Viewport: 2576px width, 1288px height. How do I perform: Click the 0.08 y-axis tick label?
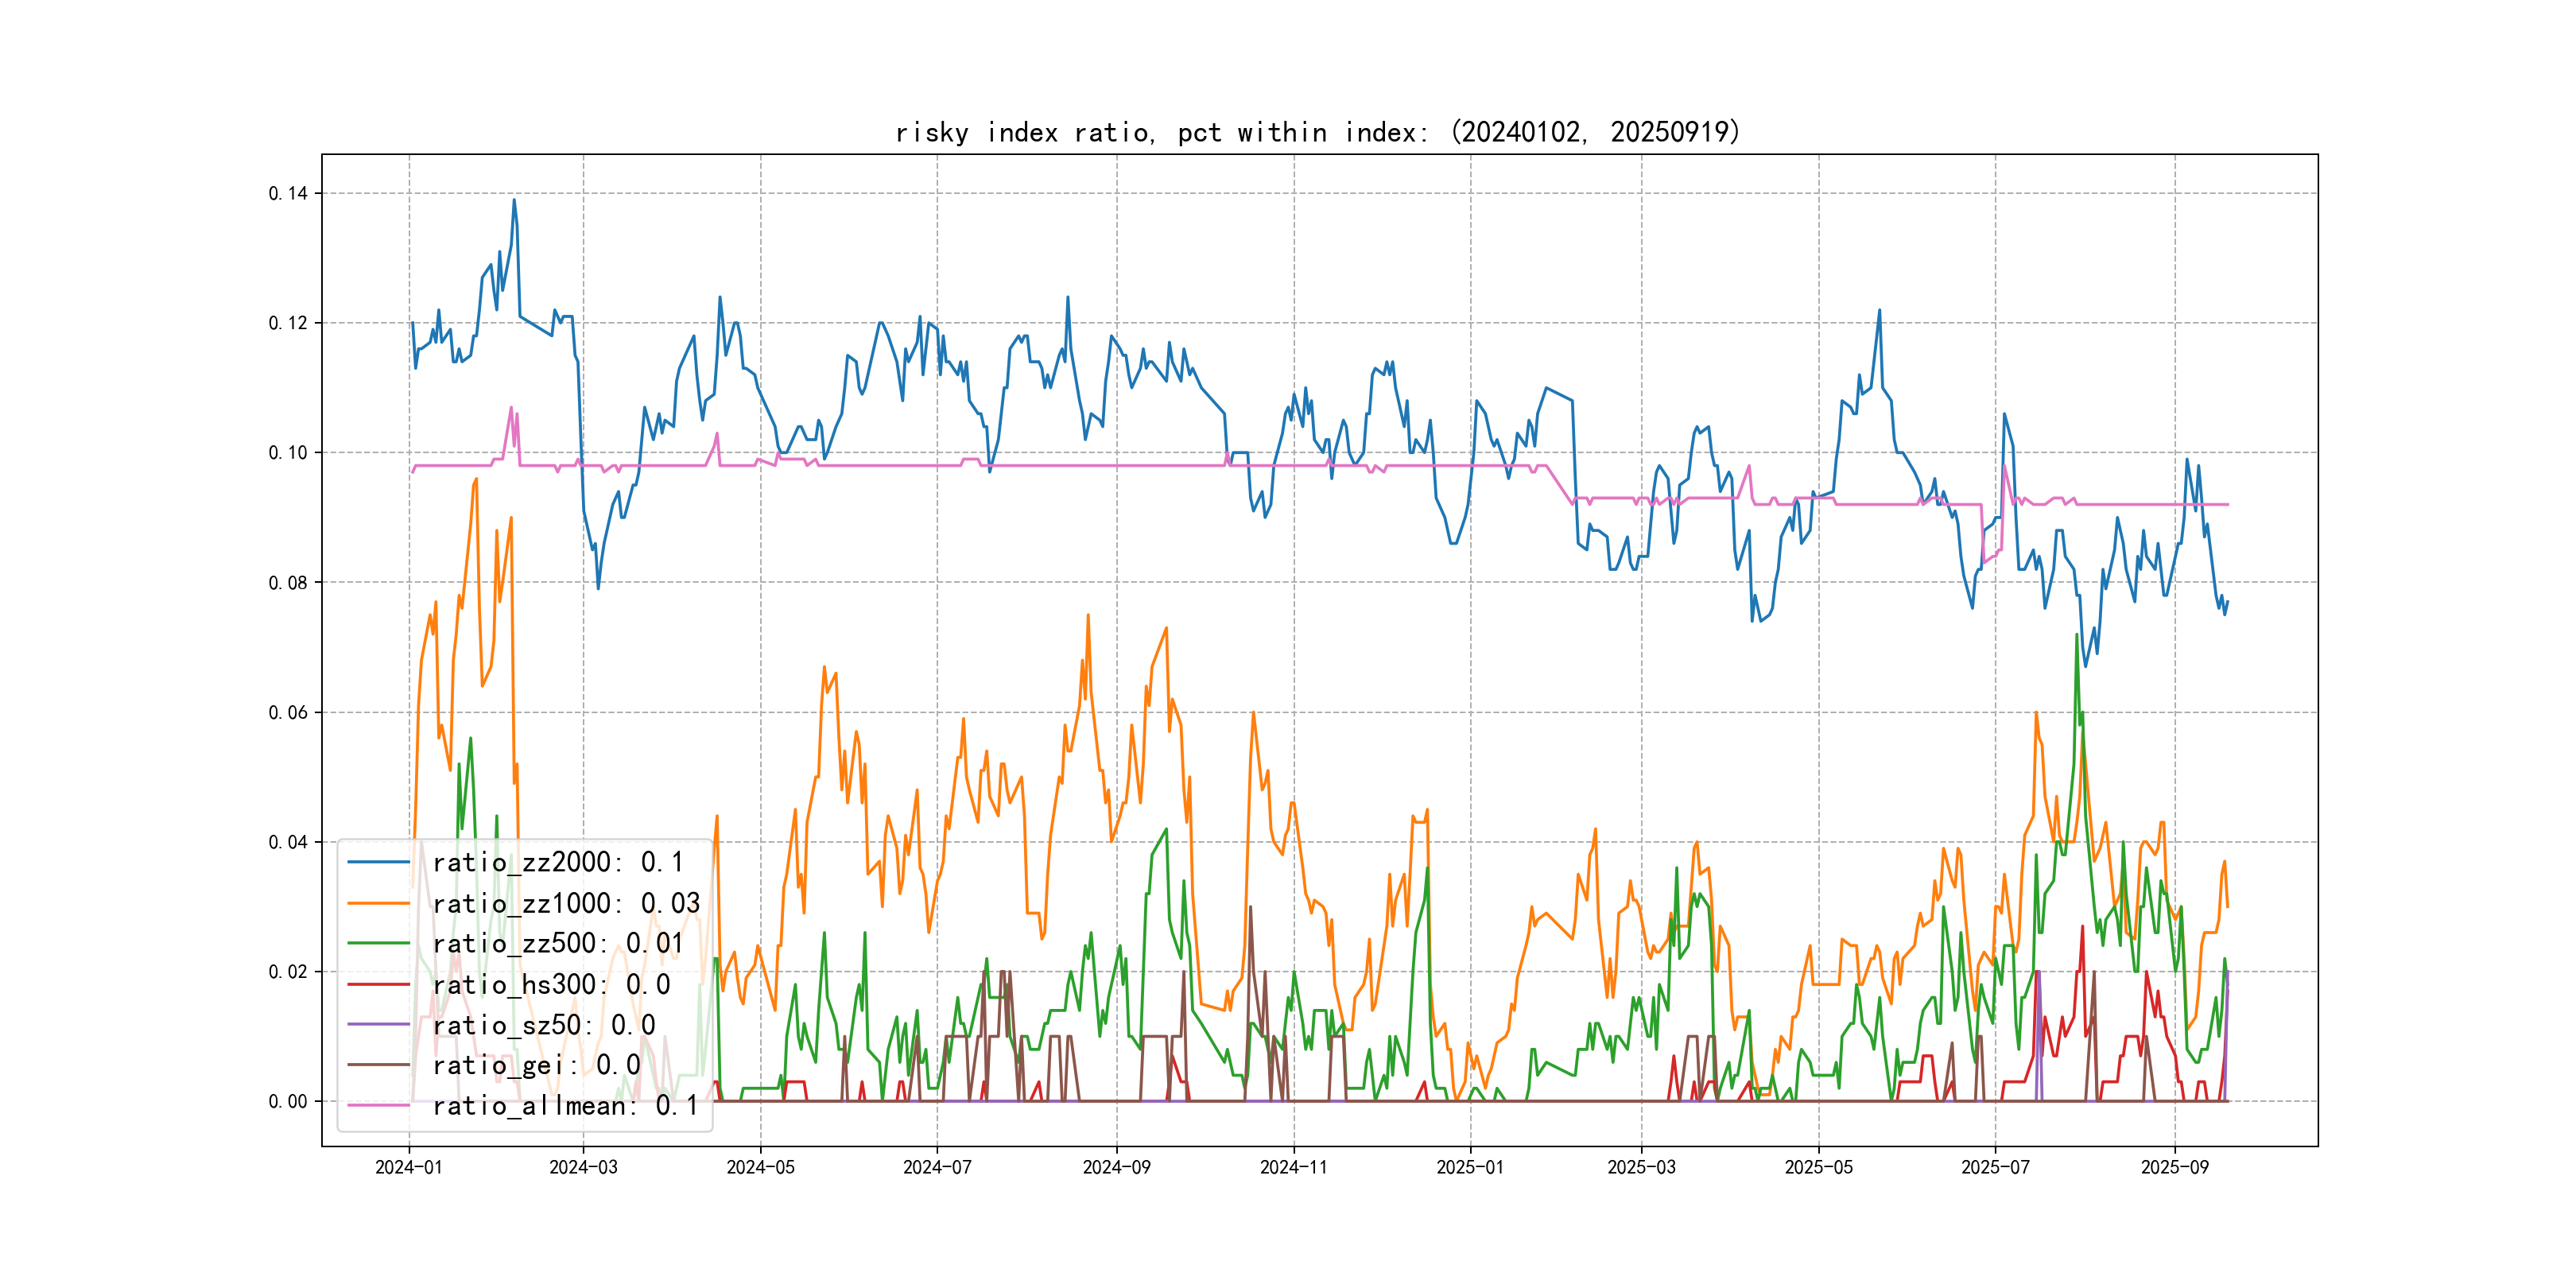click(288, 582)
